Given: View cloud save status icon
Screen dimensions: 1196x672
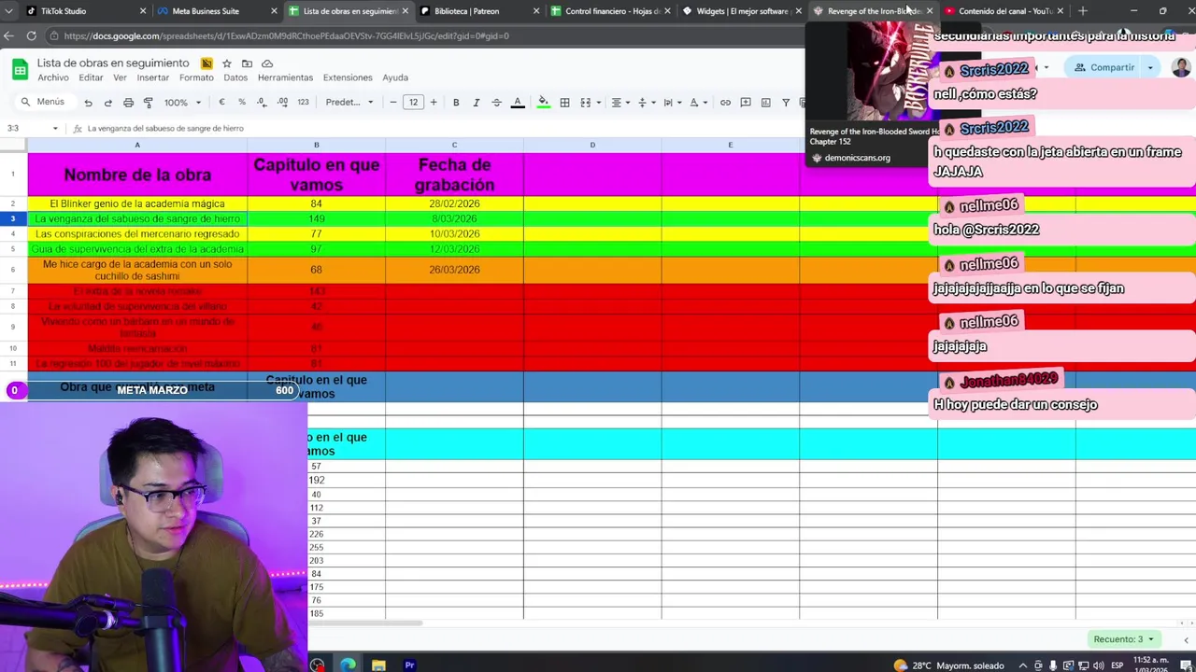Looking at the screenshot, I should pos(267,63).
